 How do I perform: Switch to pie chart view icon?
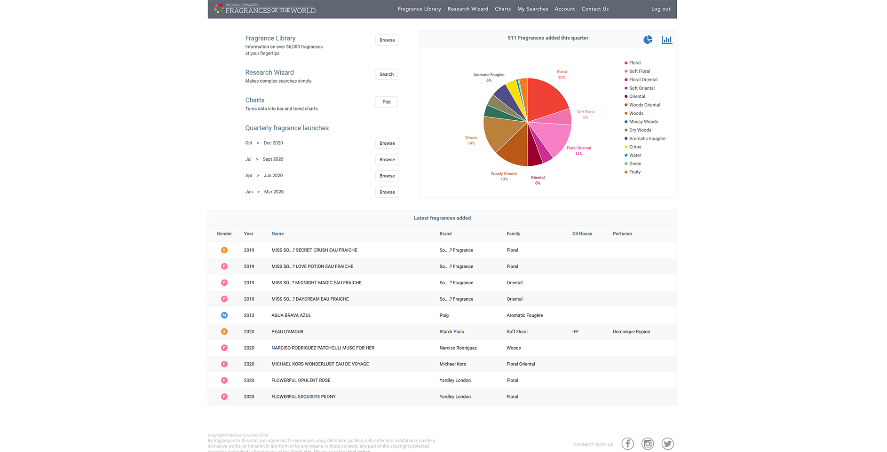(648, 40)
